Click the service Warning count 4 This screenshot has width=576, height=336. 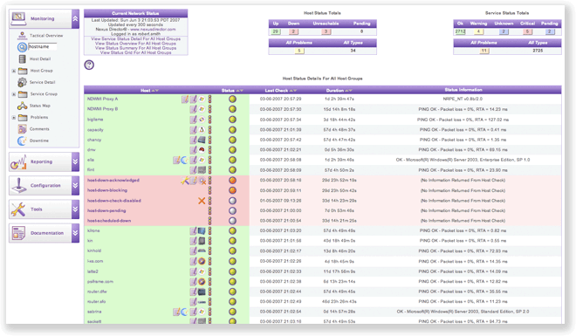tap(478, 31)
